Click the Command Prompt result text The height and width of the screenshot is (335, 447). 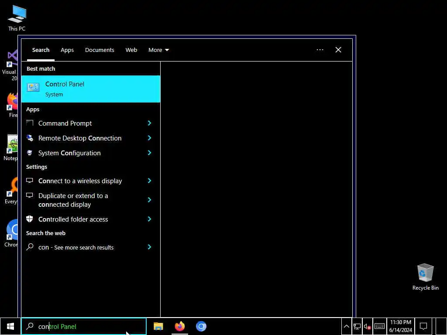[65, 123]
